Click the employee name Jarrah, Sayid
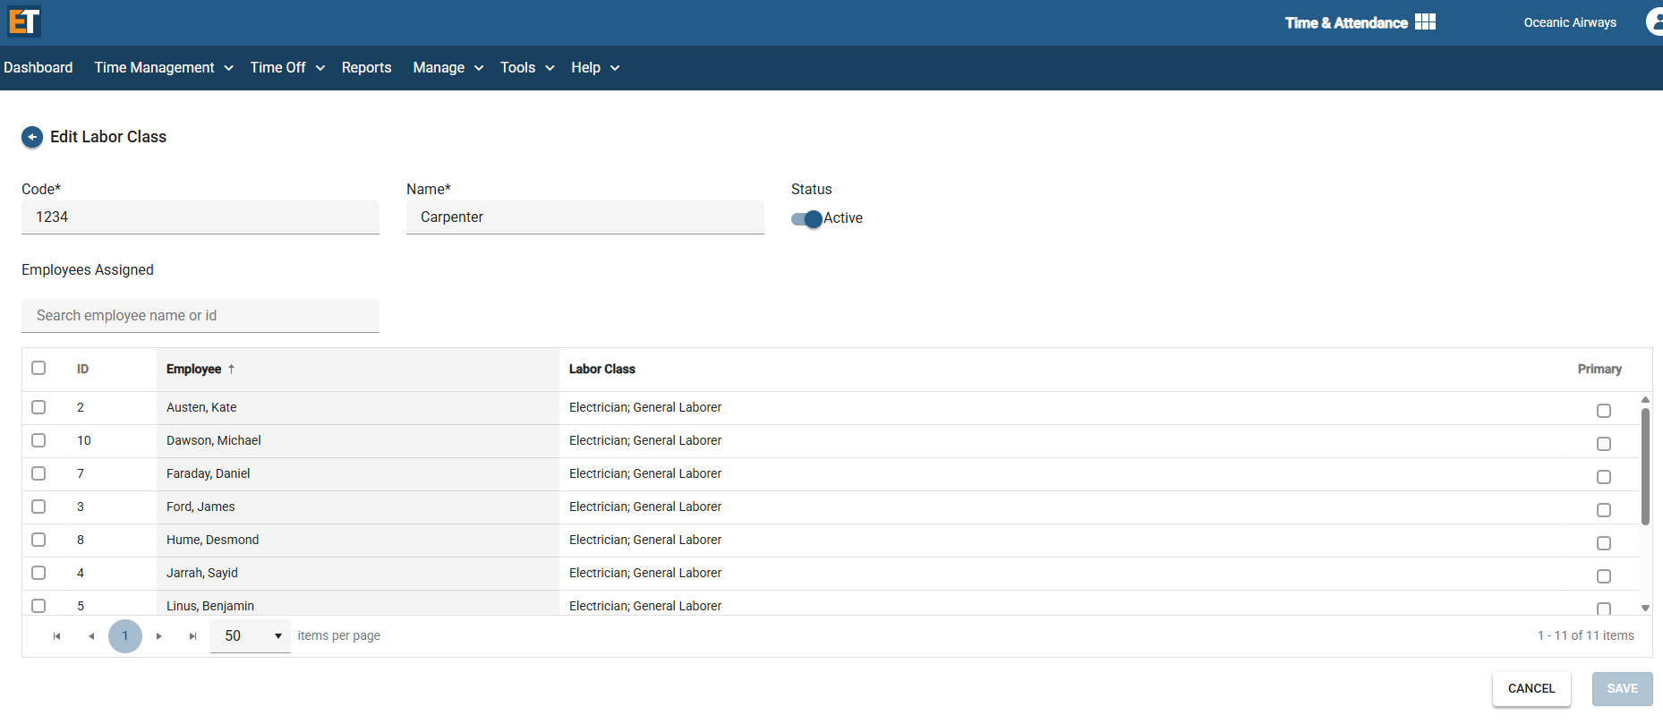Image resolution: width=1663 pixels, height=724 pixels. pos(202,573)
